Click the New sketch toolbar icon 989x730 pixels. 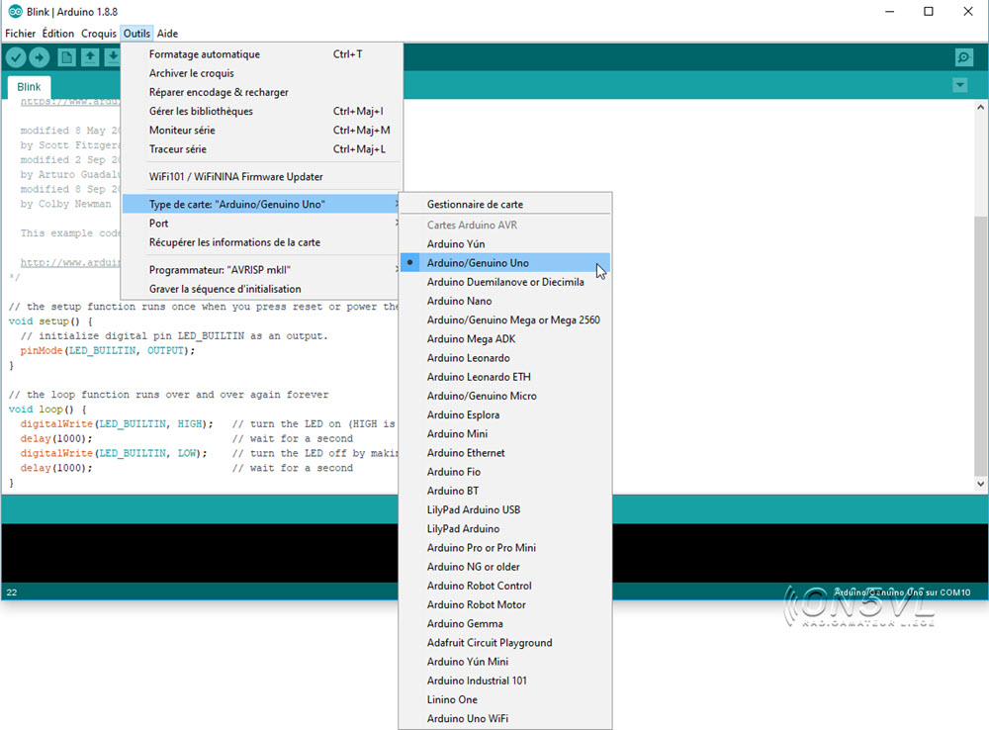point(67,57)
